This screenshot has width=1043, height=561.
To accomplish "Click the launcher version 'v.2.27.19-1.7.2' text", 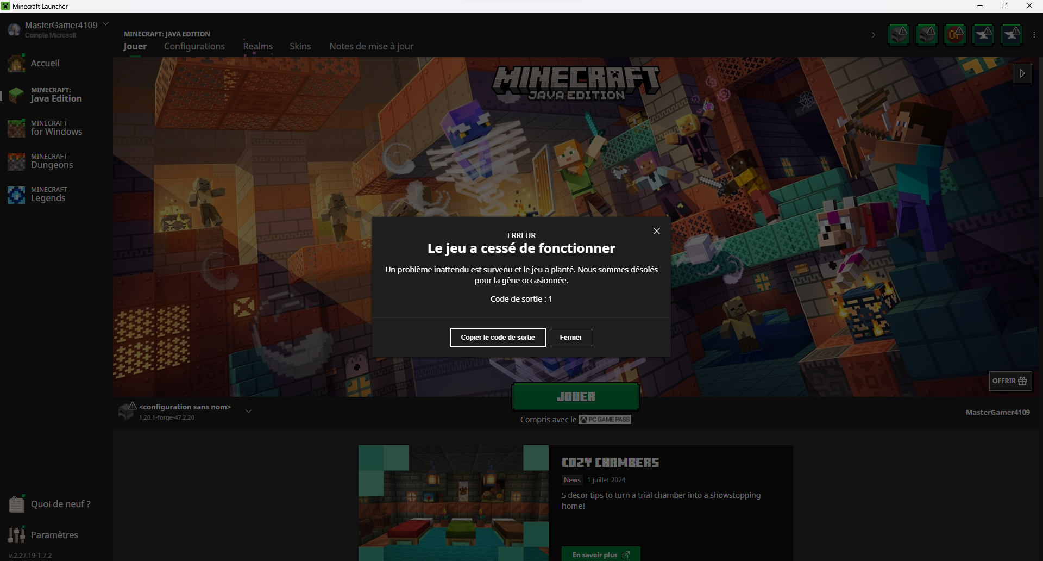I will [30, 556].
